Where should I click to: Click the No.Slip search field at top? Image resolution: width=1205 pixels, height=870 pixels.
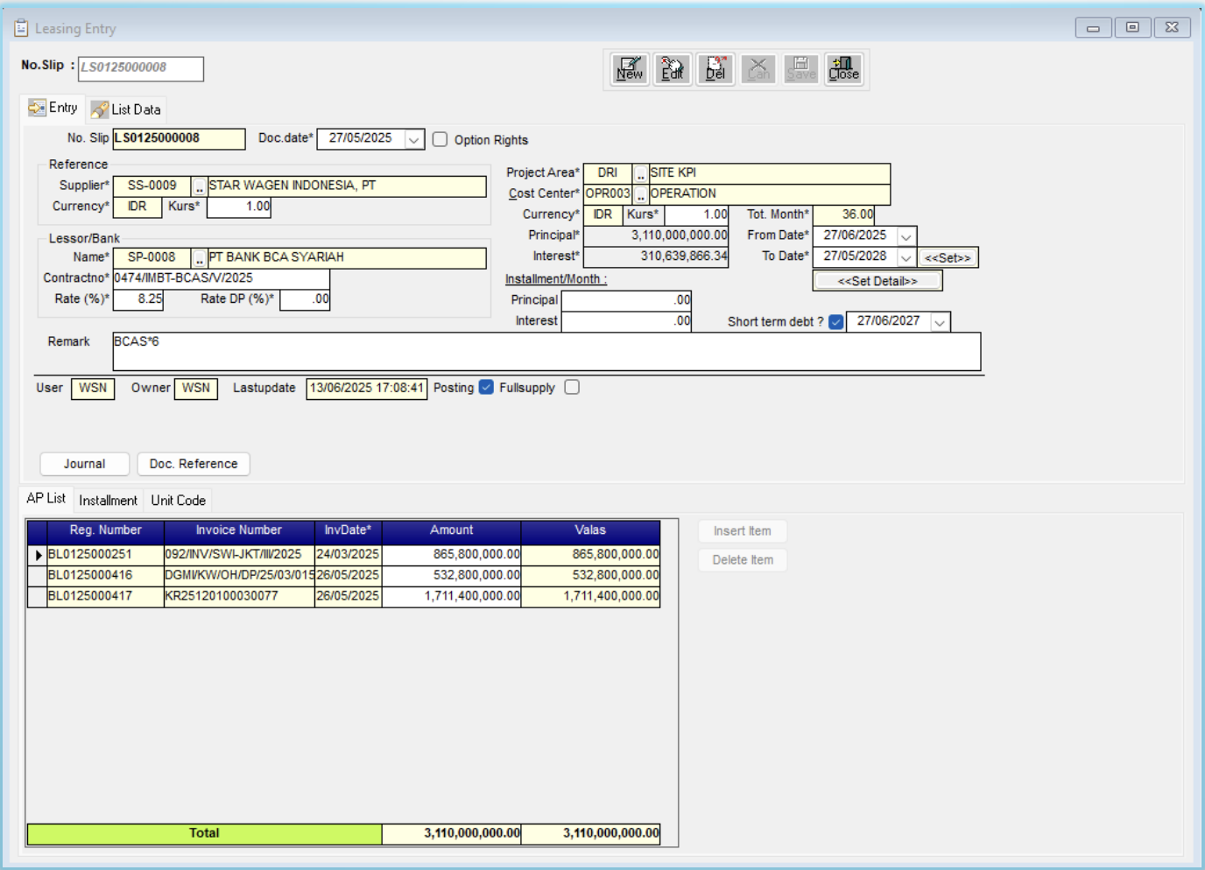click(x=141, y=68)
